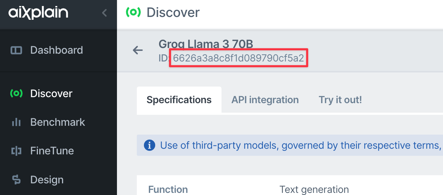Screen dimensions: 443x195
Task: Open the FineTune section label
Action: point(52,151)
